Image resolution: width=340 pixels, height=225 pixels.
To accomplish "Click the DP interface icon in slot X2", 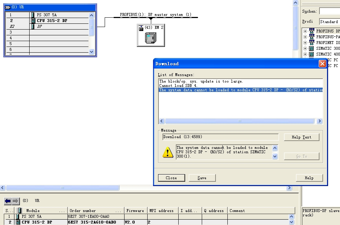I will tap(33, 26).
